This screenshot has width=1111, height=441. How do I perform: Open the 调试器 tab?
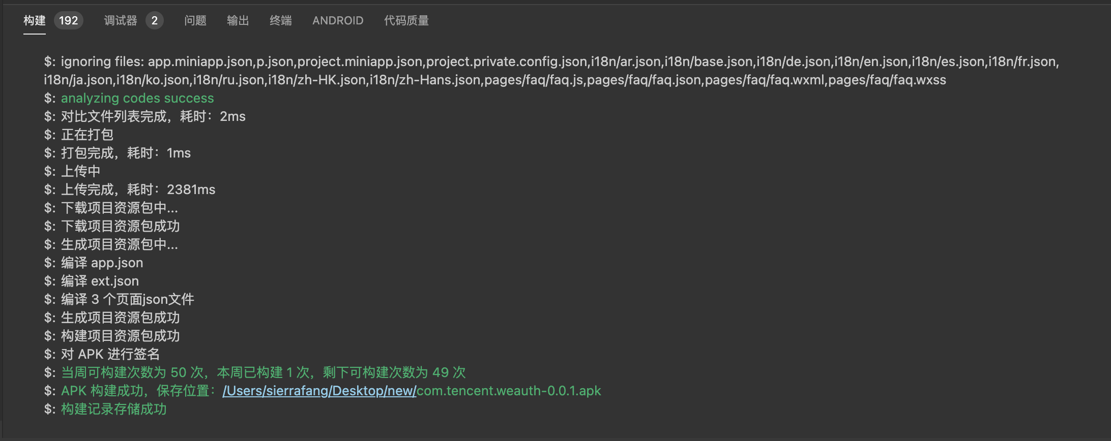(x=121, y=20)
